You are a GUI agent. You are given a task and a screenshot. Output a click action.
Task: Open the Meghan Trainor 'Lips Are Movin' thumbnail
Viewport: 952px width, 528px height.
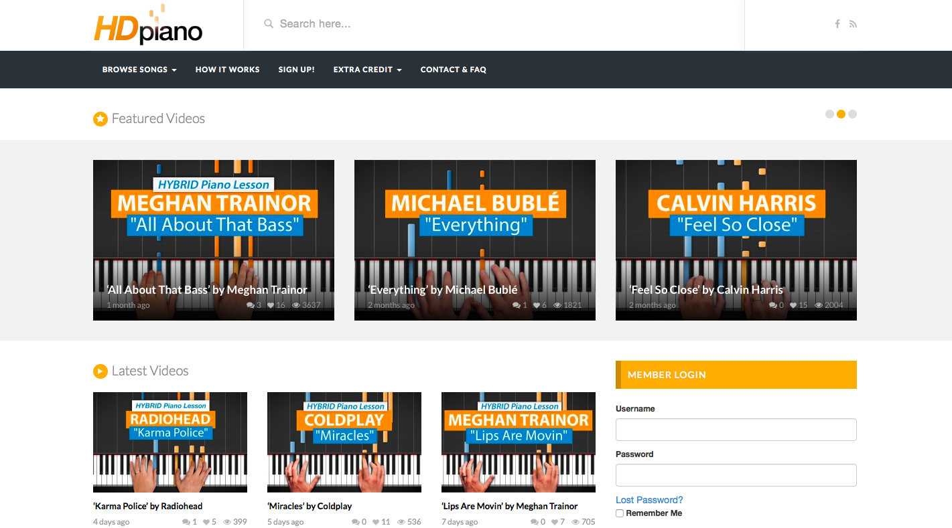click(x=519, y=442)
